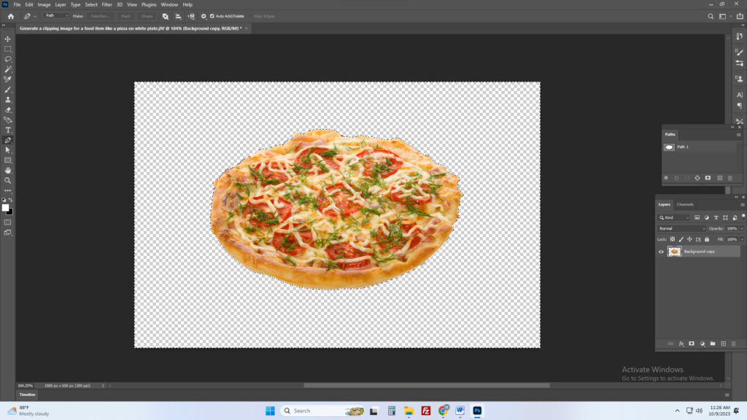The height and width of the screenshot is (420, 747).
Task: Select the Hand tool
Action: (x=7, y=171)
